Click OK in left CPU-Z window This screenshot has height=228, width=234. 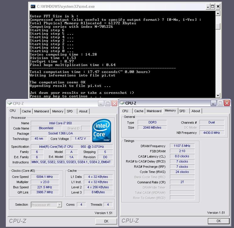pyautogui.click(x=106, y=221)
